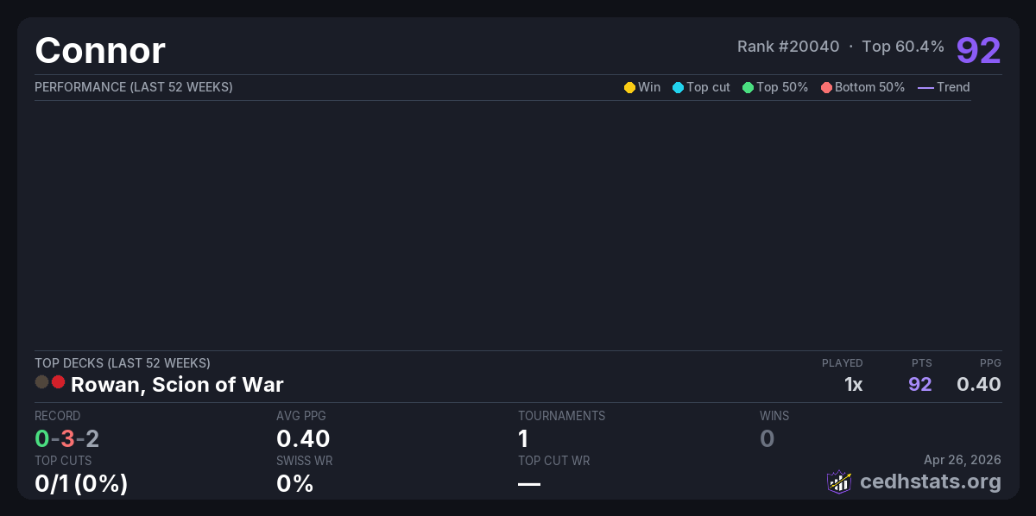Click the Avg PPG value 0.40
The height and width of the screenshot is (516, 1036).
(303, 438)
